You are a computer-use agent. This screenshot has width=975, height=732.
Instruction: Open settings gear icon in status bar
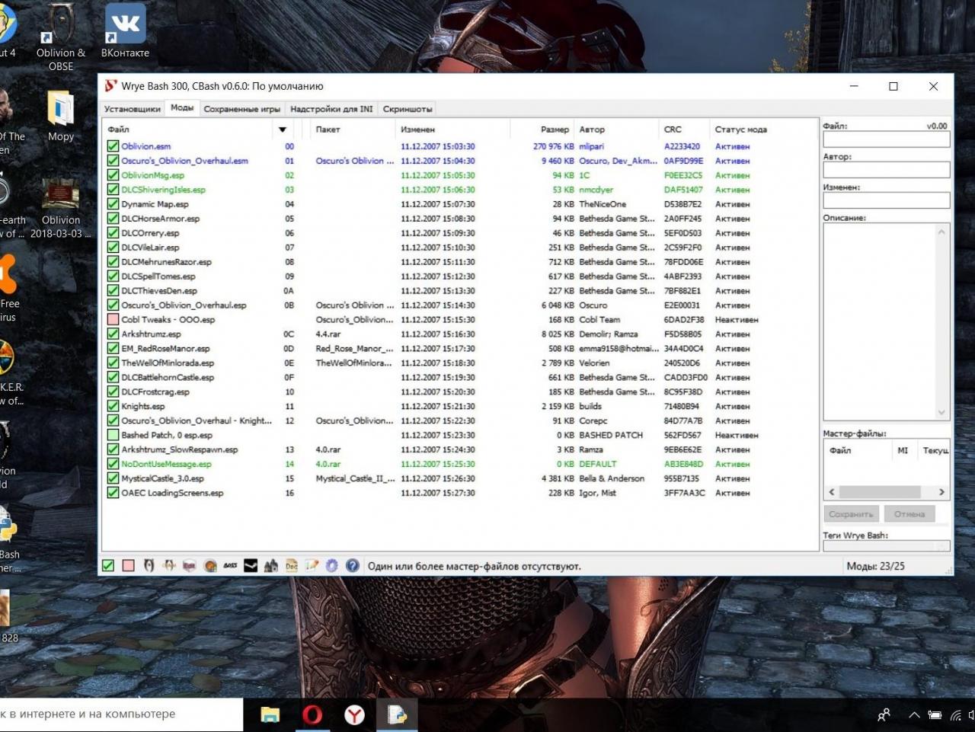[332, 566]
